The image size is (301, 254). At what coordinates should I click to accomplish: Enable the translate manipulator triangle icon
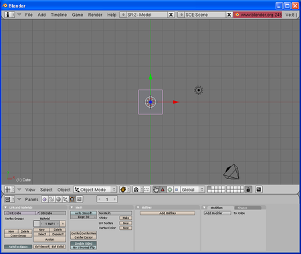pyautogui.click(x=163, y=190)
